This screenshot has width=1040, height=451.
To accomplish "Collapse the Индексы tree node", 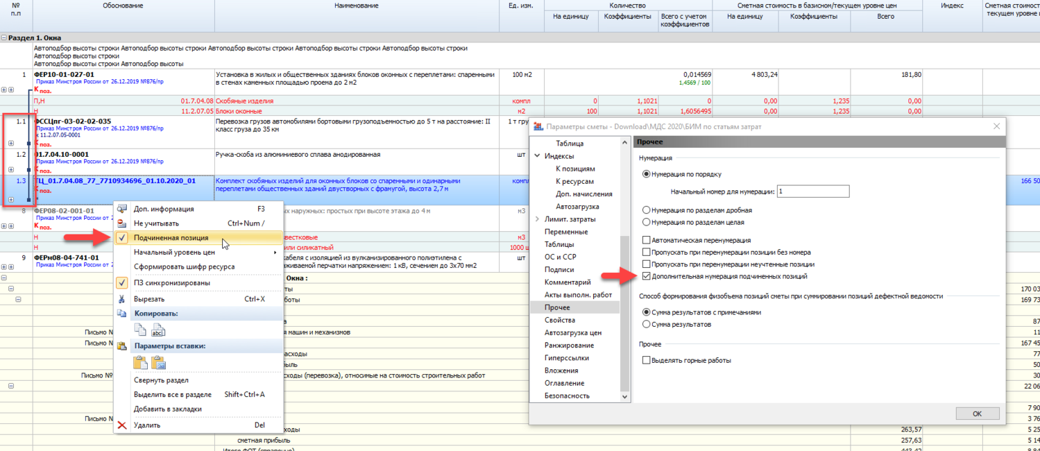I will pos(537,156).
